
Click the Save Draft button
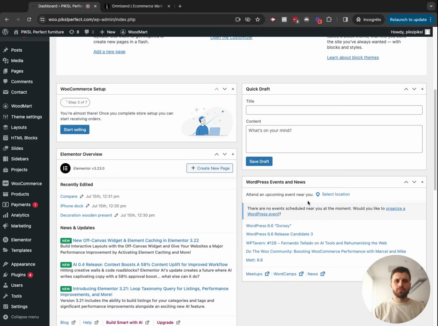click(x=259, y=161)
